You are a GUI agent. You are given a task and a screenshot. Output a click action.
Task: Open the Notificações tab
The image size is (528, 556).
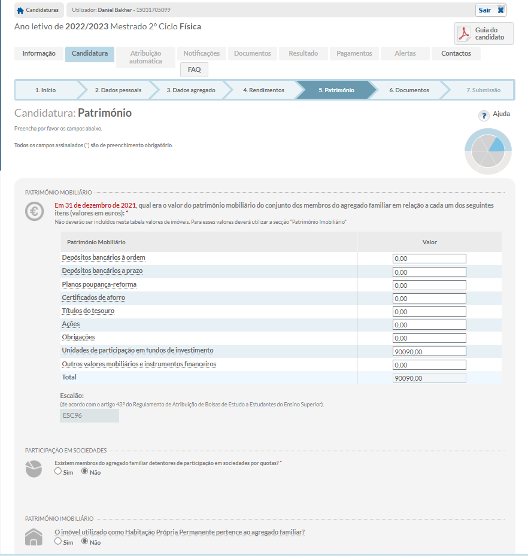[x=201, y=53]
